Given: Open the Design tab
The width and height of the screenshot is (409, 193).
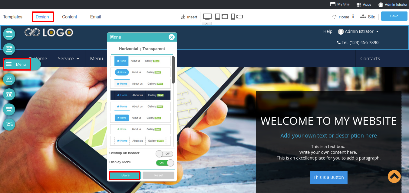Looking at the screenshot, I should pyautogui.click(x=42, y=17).
